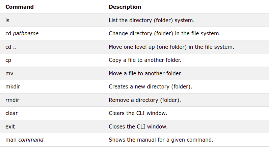Select the ls command cell

pos(7,20)
